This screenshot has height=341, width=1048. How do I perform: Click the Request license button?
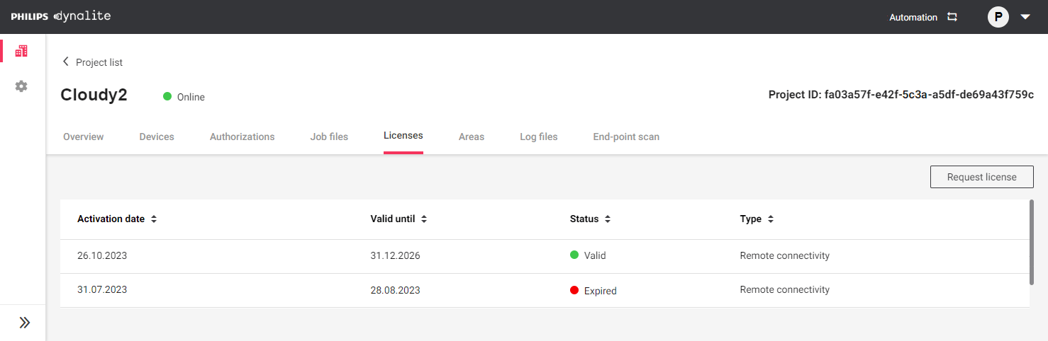pos(981,177)
